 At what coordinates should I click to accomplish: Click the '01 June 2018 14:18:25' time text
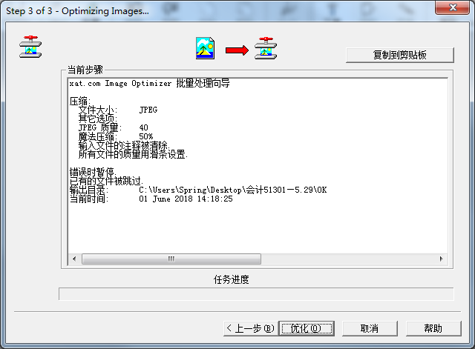click(x=186, y=199)
